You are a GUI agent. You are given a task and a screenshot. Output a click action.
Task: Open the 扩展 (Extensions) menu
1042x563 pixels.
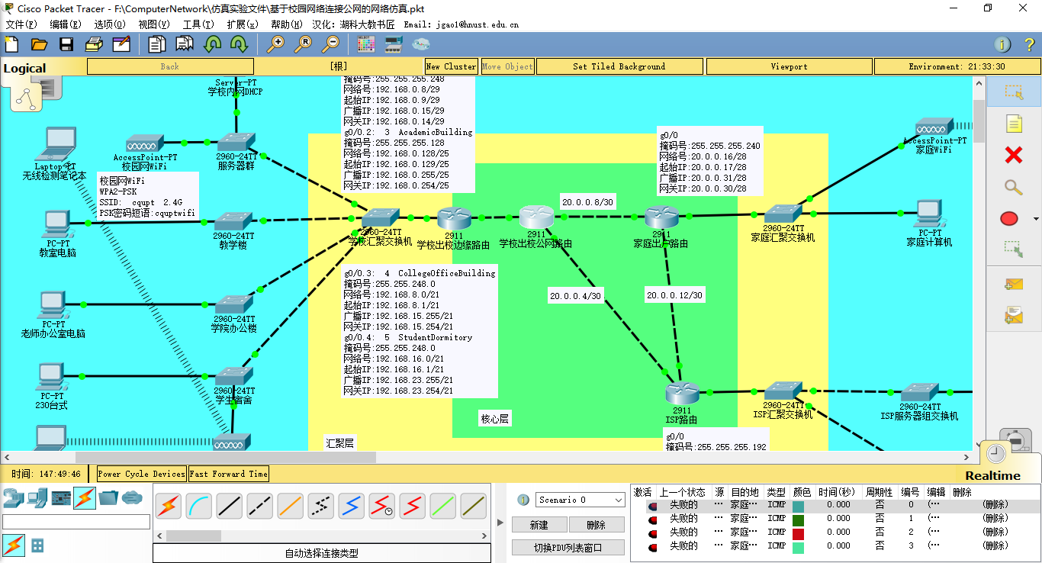pyautogui.click(x=243, y=24)
